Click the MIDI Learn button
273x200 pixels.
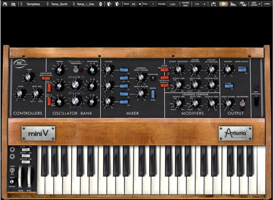[x=254, y=4]
